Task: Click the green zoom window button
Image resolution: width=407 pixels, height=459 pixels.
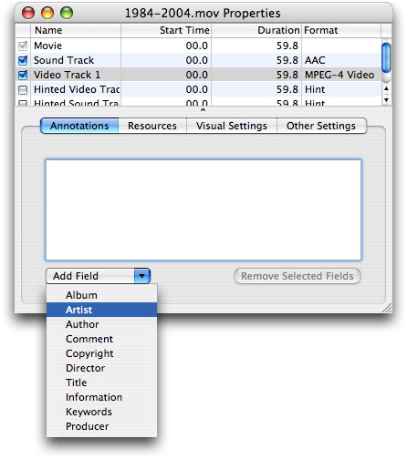Action: [67, 13]
